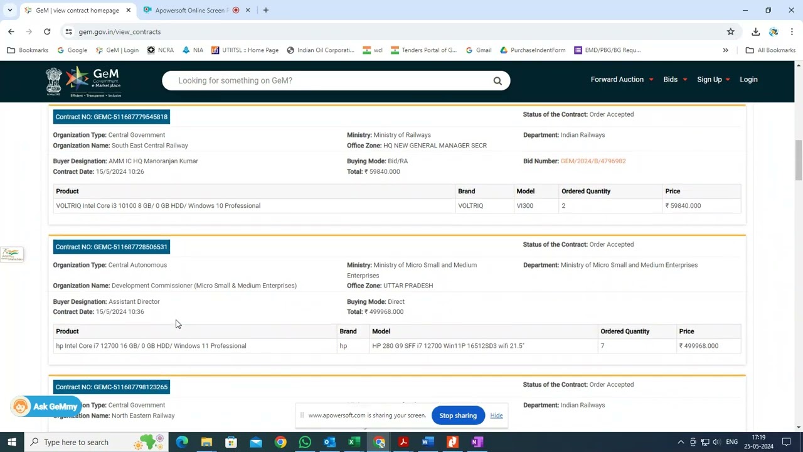This screenshot has width=803, height=452.
Task: Open the Chrome three-dot menu
Action: tap(792, 31)
